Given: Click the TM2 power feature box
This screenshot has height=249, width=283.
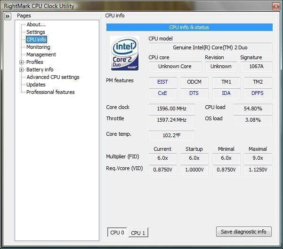Looking at the screenshot, I should pyautogui.click(x=258, y=82).
